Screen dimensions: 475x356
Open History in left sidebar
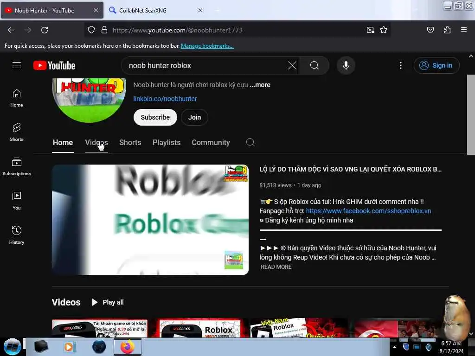click(17, 235)
